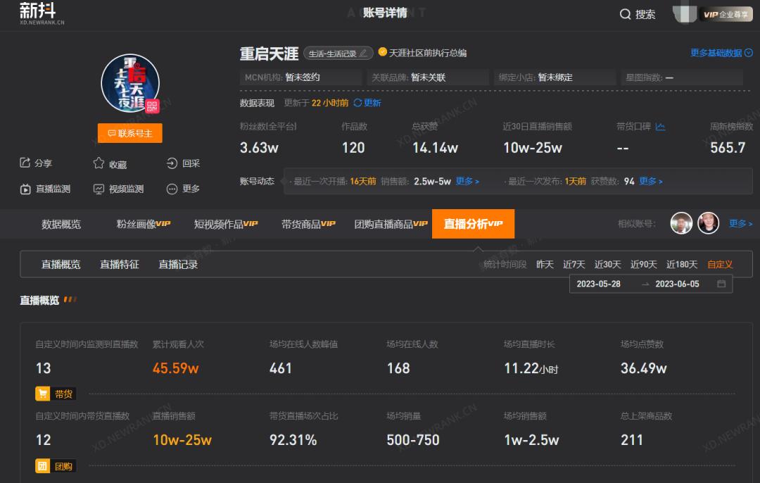
Task: Select the 回采 recollect icon
Action: 171,163
